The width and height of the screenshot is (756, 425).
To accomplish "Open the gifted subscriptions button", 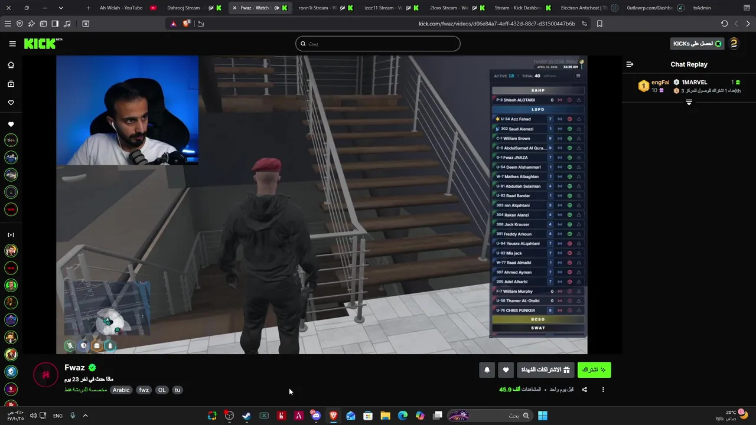I will 545,370.
